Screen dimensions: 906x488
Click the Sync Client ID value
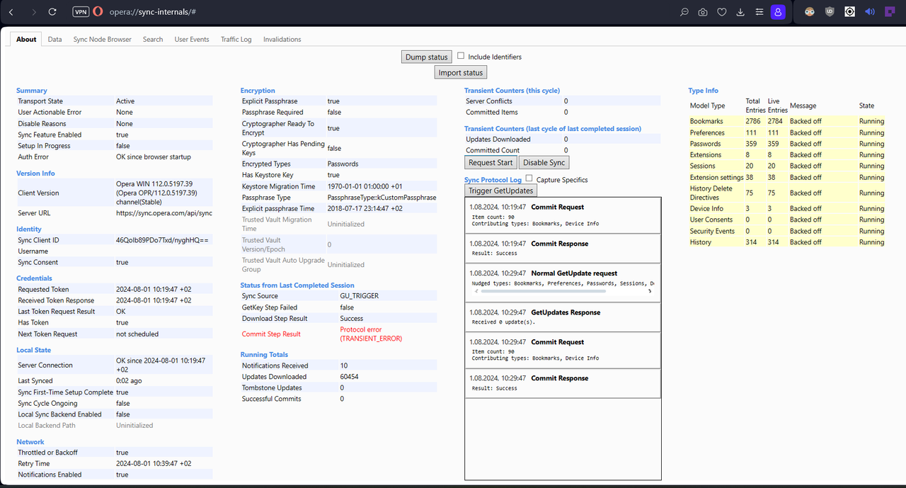tap(163, 240)
